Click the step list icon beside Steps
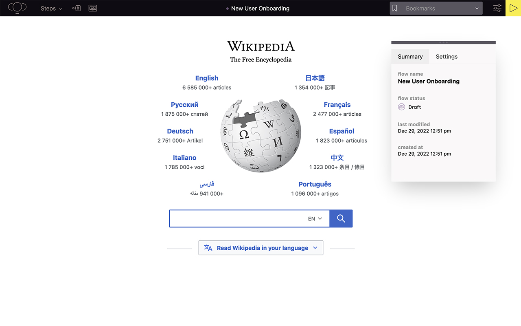 click(x=76, y=8)
